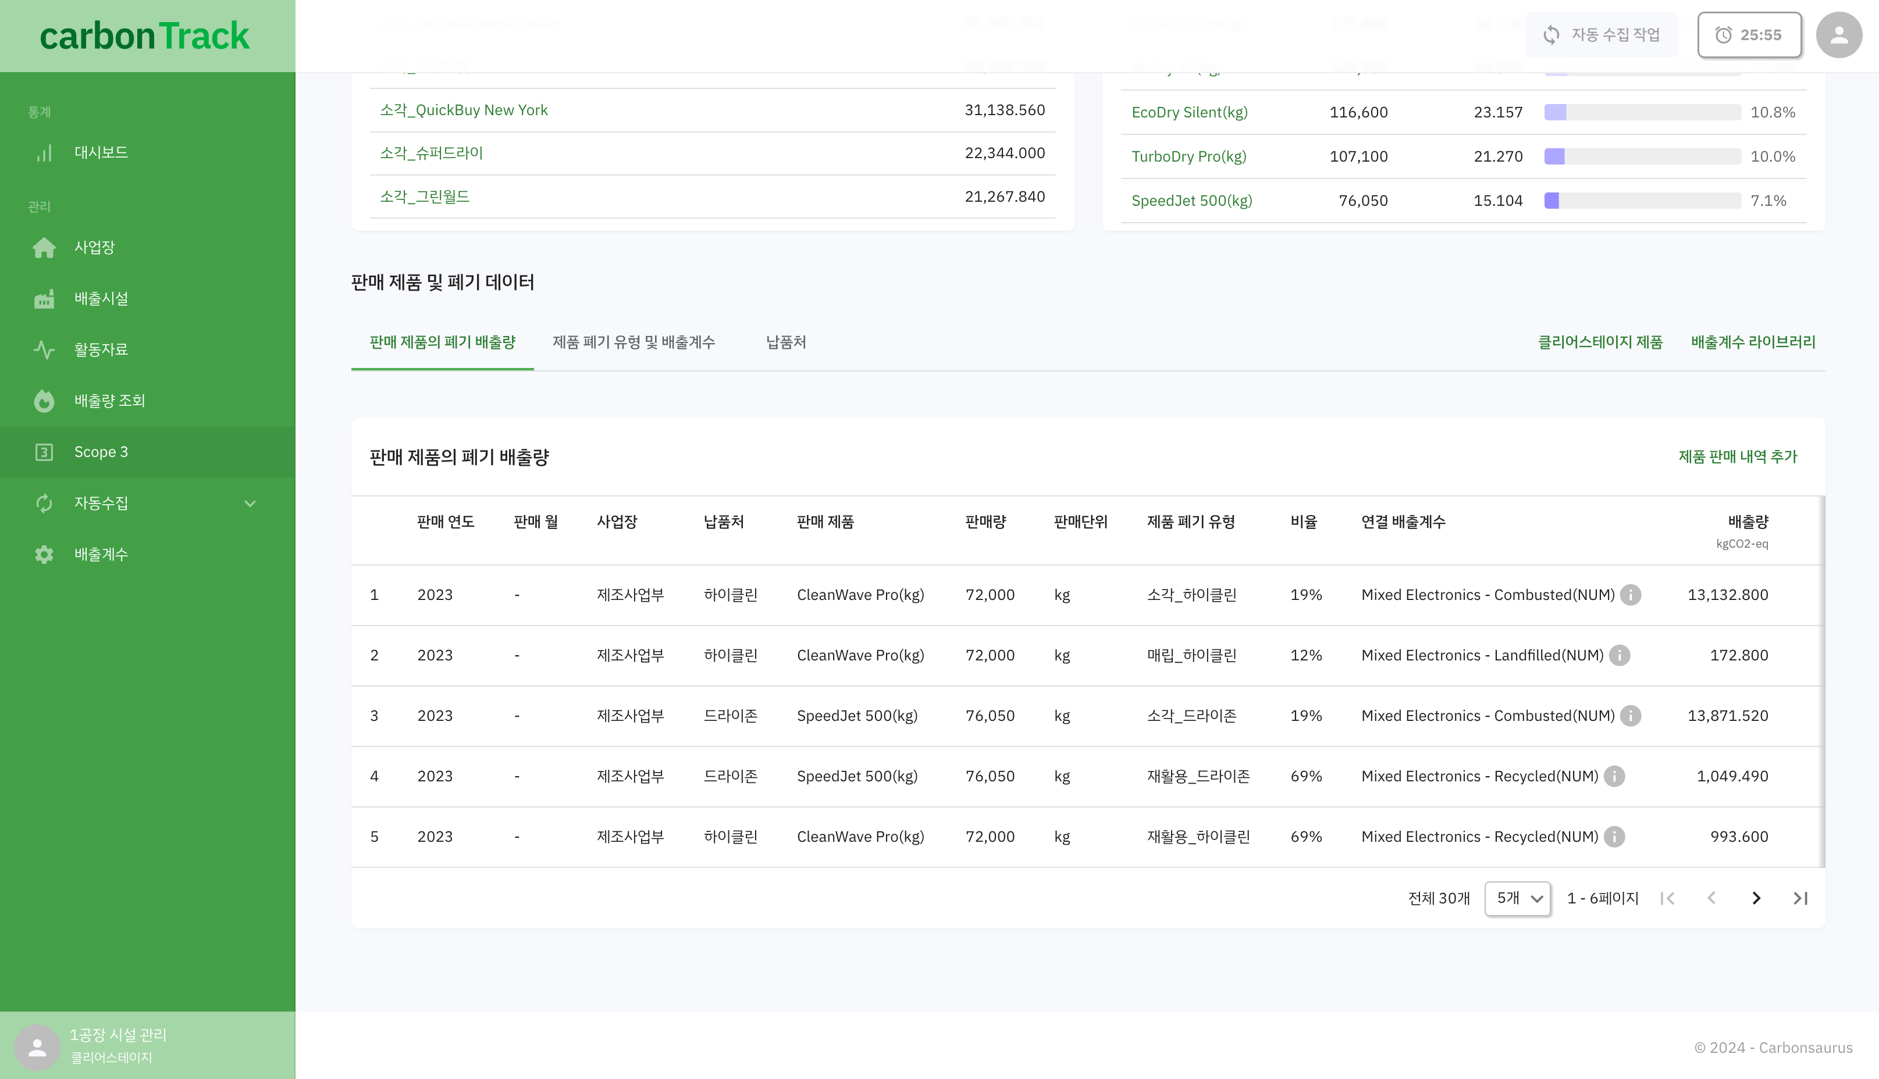
Task: Click the refresh icon on 자동 수집 작업
Action: (x=1551, y=35)
